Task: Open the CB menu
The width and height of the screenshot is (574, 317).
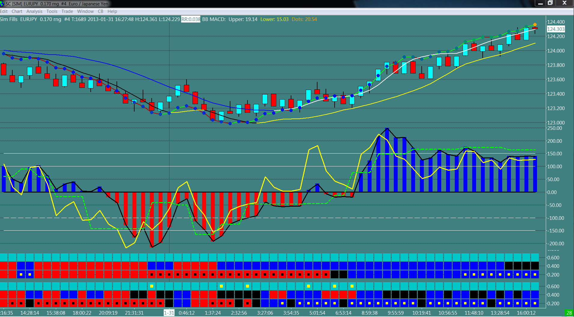Action: tap(101, 11)
